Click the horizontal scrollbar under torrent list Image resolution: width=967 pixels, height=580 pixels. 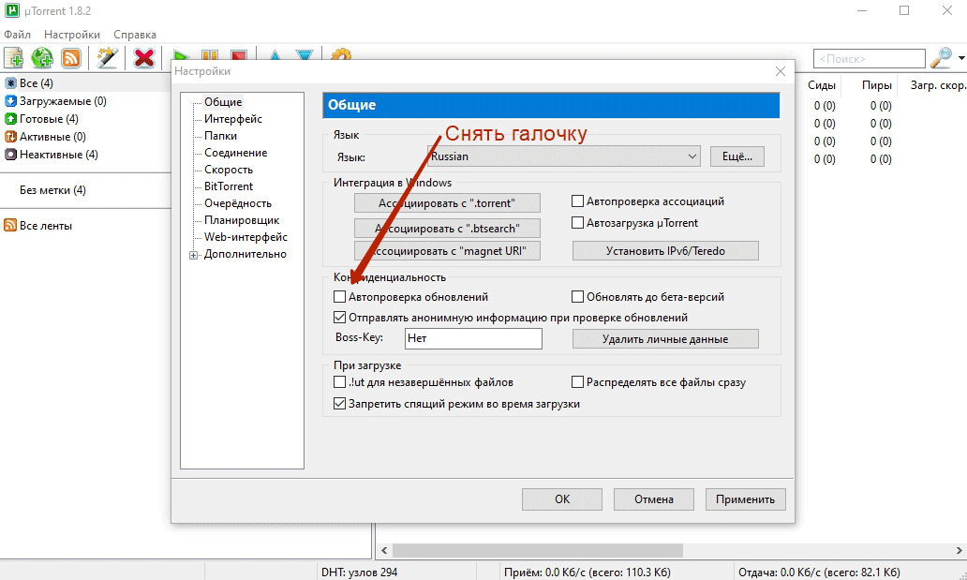click(537, 551)
